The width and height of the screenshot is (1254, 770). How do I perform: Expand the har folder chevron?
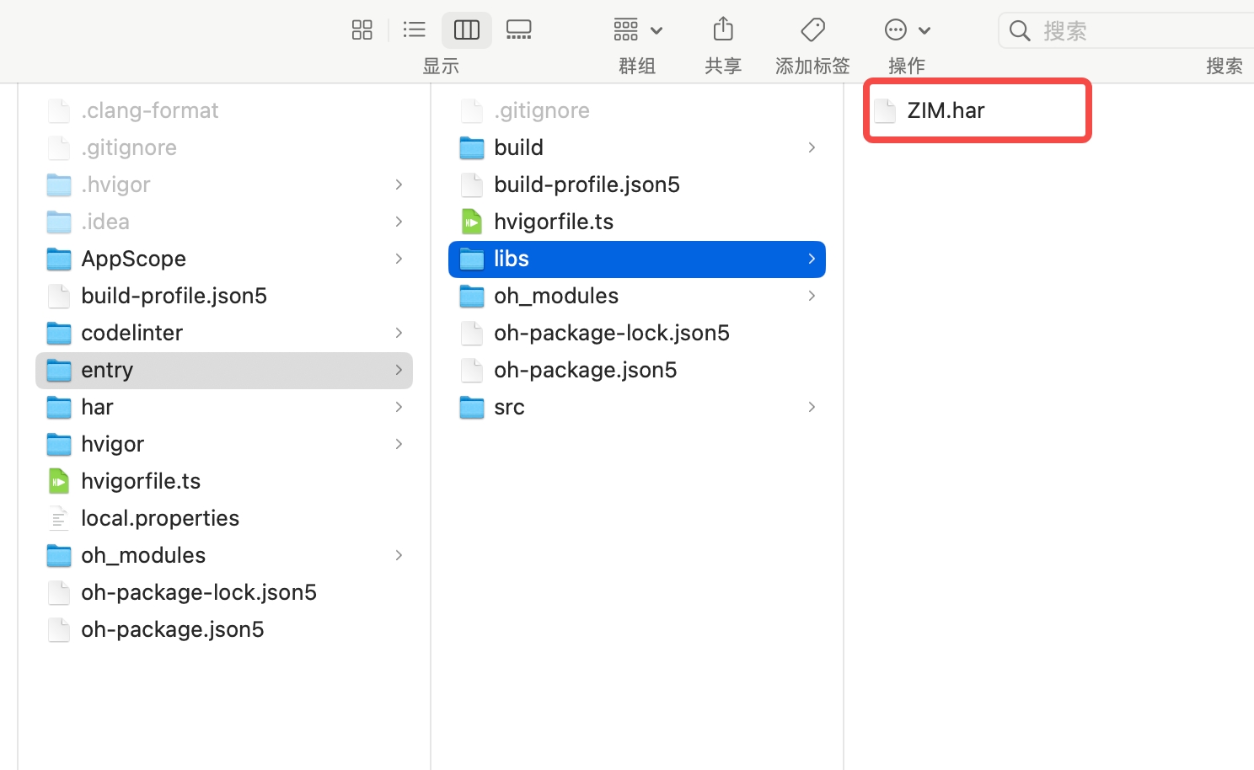399,407
